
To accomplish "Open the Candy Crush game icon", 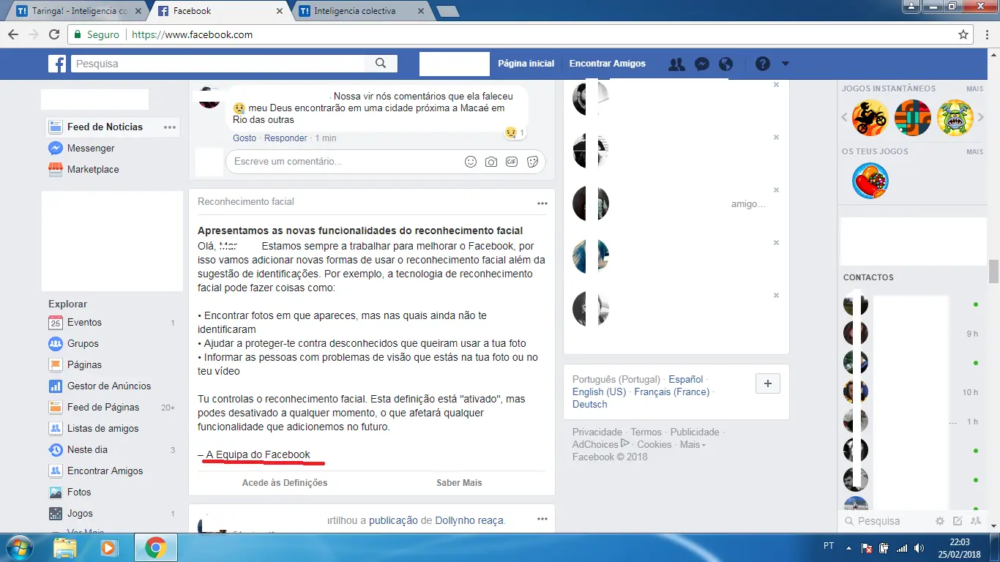I will pyautogui.click(x=870, y=181).
